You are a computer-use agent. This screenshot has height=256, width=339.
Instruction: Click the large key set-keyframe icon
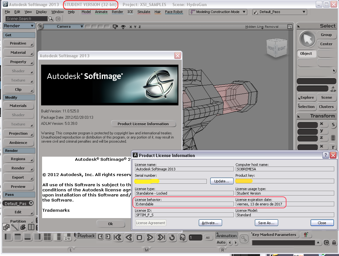coord(244,239)
